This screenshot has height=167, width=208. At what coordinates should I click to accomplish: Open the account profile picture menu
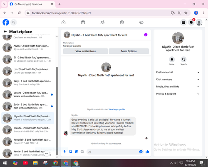point(199,22)
